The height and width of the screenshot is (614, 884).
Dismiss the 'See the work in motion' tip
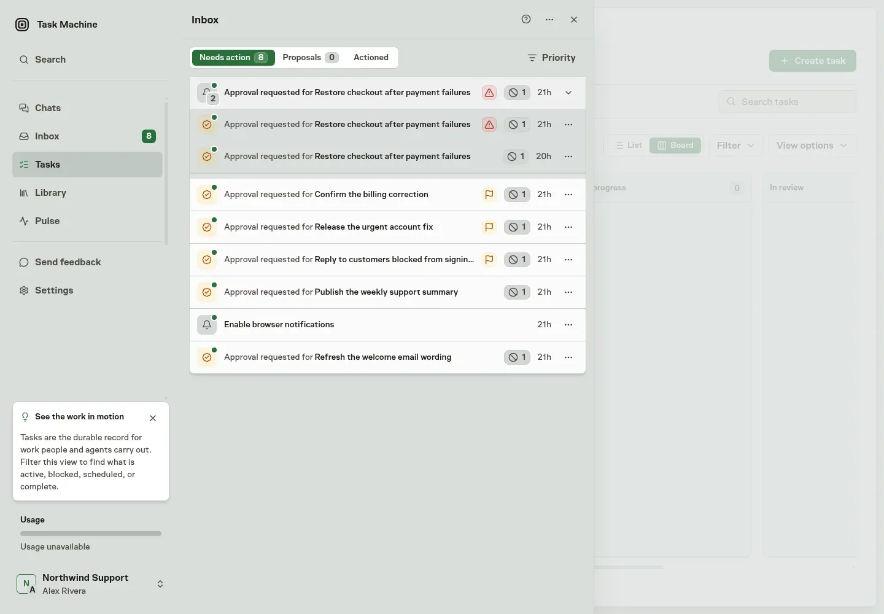(153, 418)
